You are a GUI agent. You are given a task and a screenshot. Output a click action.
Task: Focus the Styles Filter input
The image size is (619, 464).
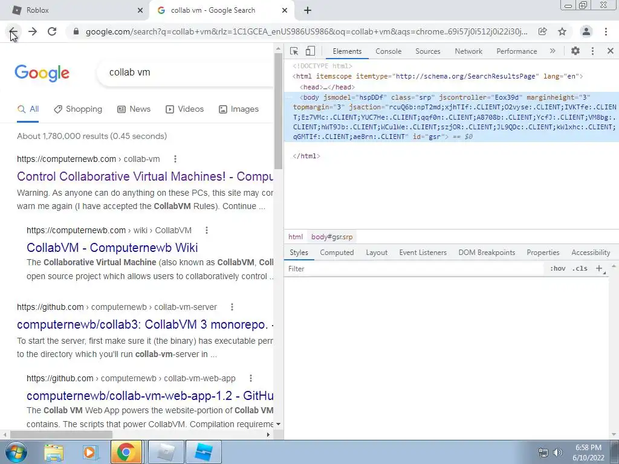pyautogui.click(x=415, y=269)
